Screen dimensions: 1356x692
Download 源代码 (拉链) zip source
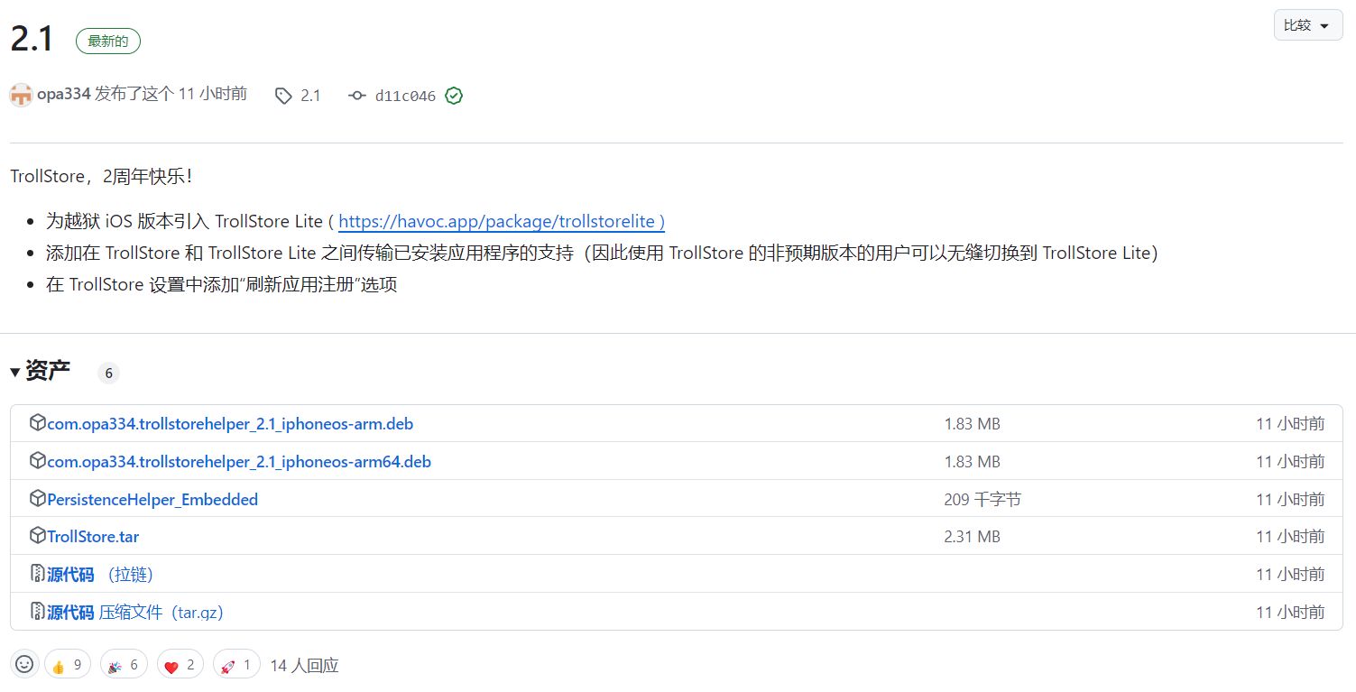click(x=100, y=575)
